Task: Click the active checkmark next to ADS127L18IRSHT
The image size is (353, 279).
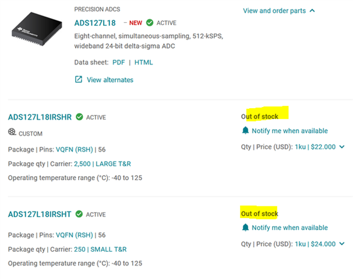Action: pyautogui.click(x=79, y=214)
